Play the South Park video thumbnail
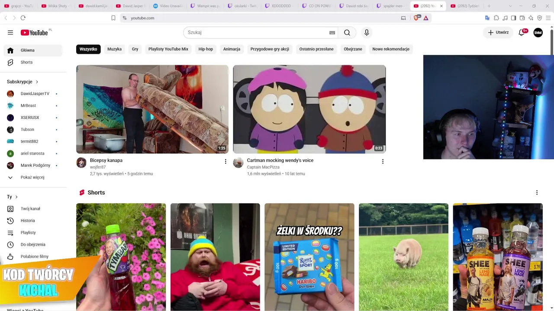The height and width of the screenshot is (311, 554). click(309, 109)
